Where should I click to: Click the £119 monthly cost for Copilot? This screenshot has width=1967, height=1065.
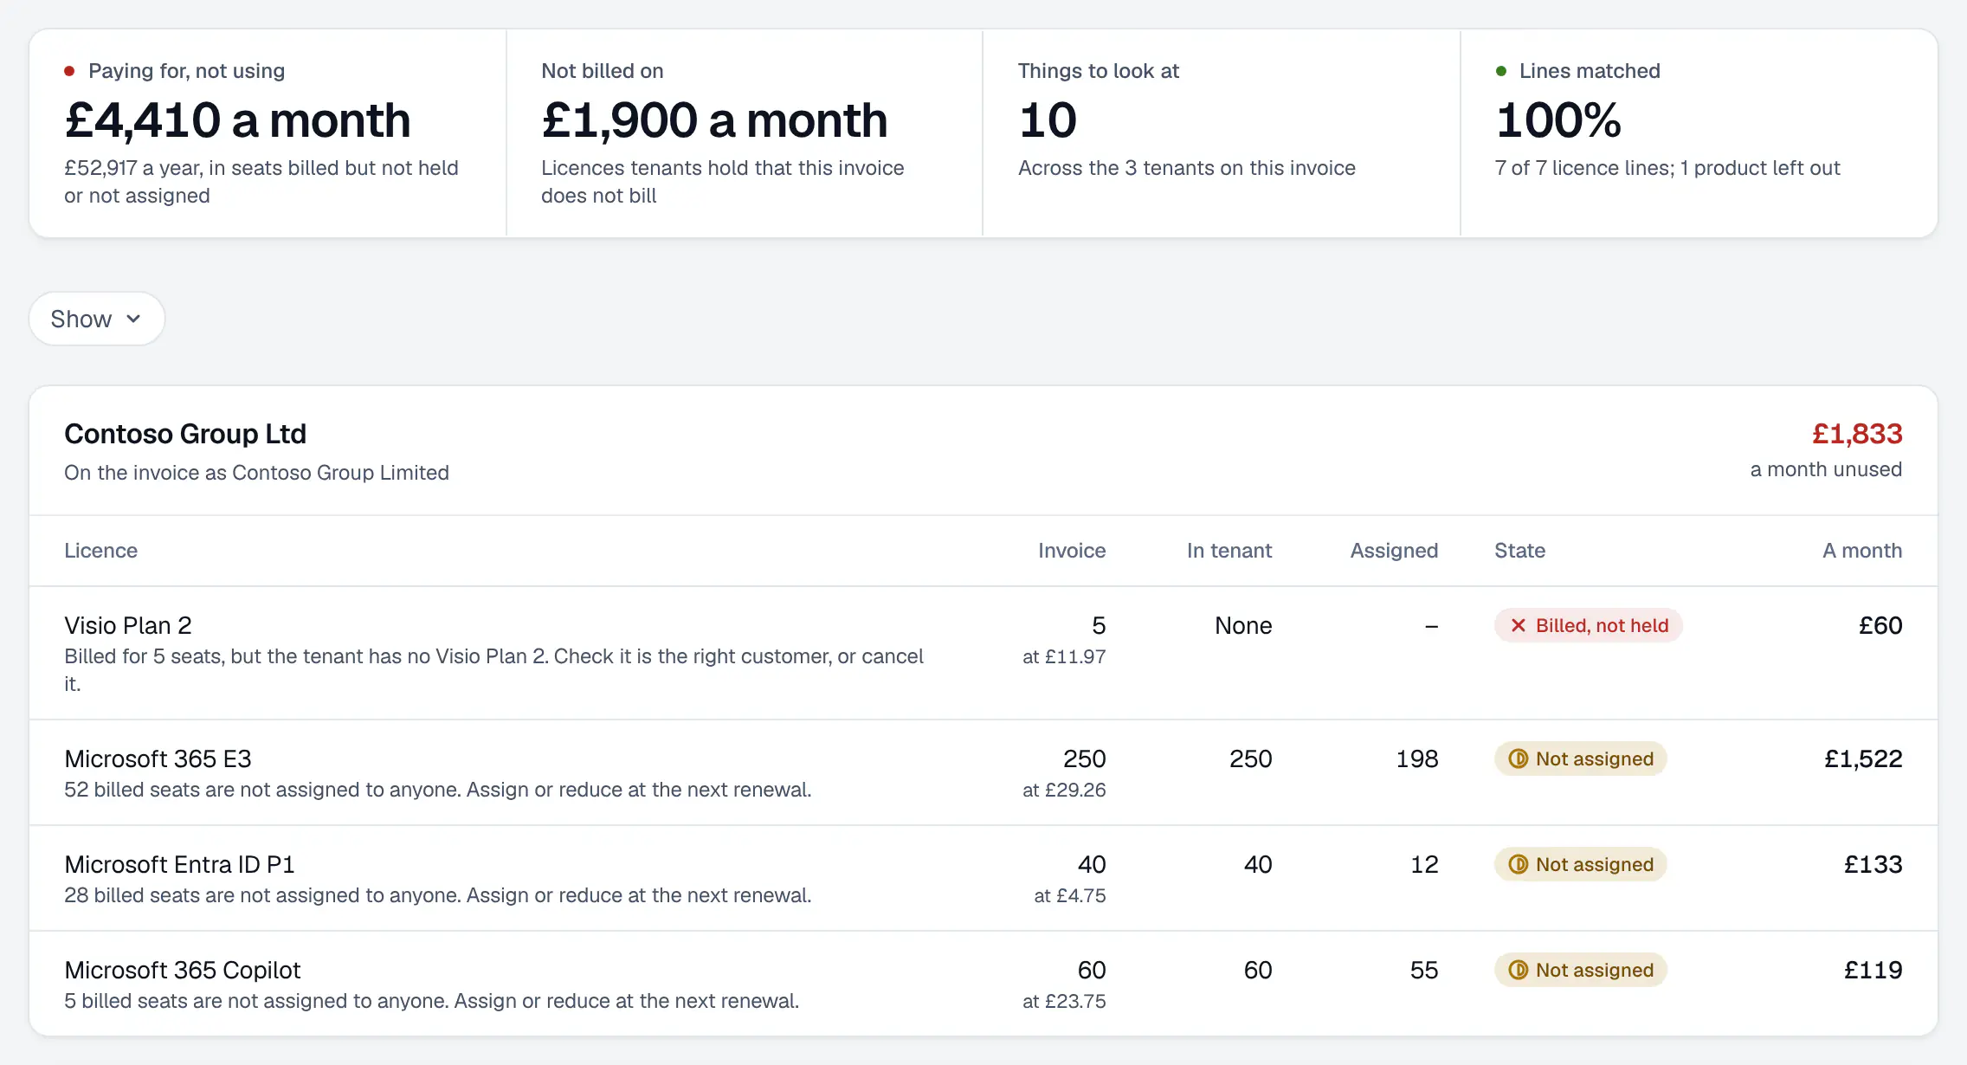(x=1873, y=970)
